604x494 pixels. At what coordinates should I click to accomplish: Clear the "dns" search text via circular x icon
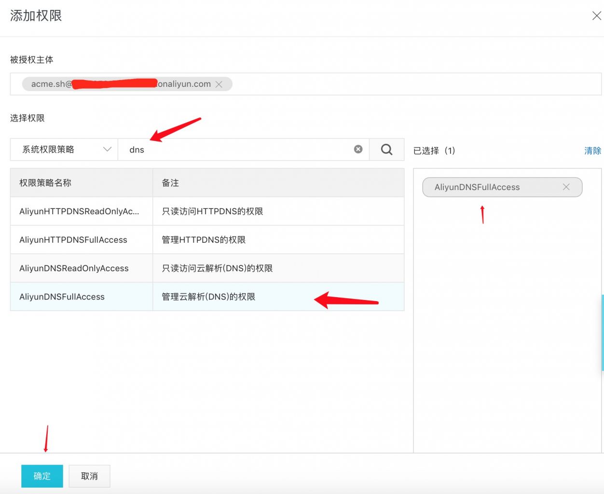click(358, 149)
